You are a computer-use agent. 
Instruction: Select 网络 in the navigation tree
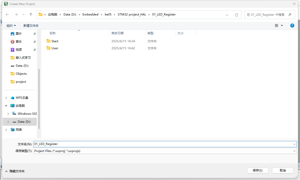coord(16,129)
